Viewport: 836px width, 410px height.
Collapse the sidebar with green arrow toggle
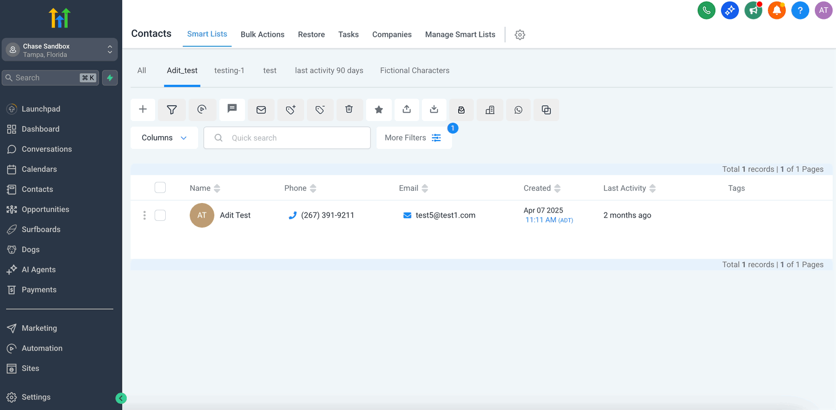(x=121, y=398)
